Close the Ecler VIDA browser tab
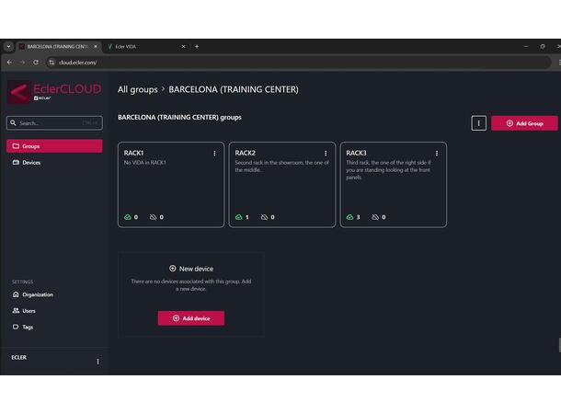Viewport: 561px width, 414px height. [184, 47]
